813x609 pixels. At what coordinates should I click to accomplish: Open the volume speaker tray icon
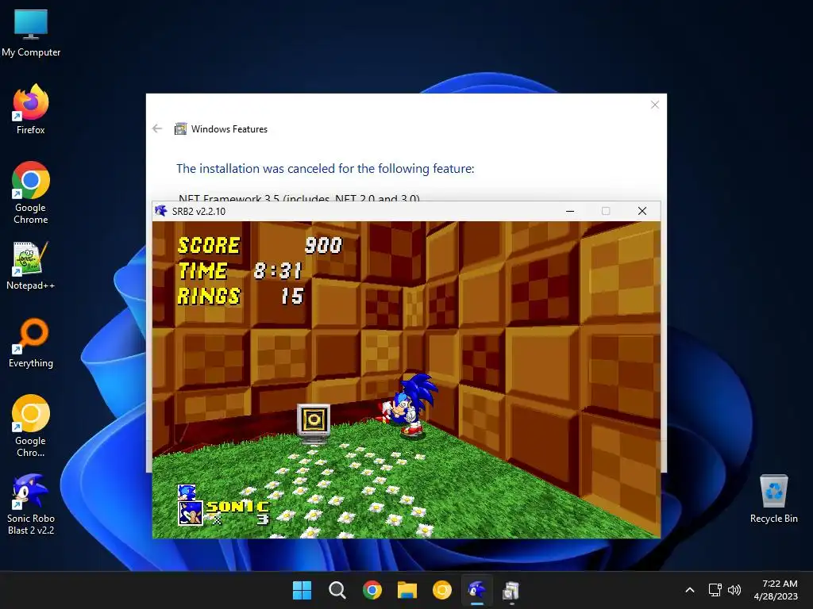[x=734, y=590]
